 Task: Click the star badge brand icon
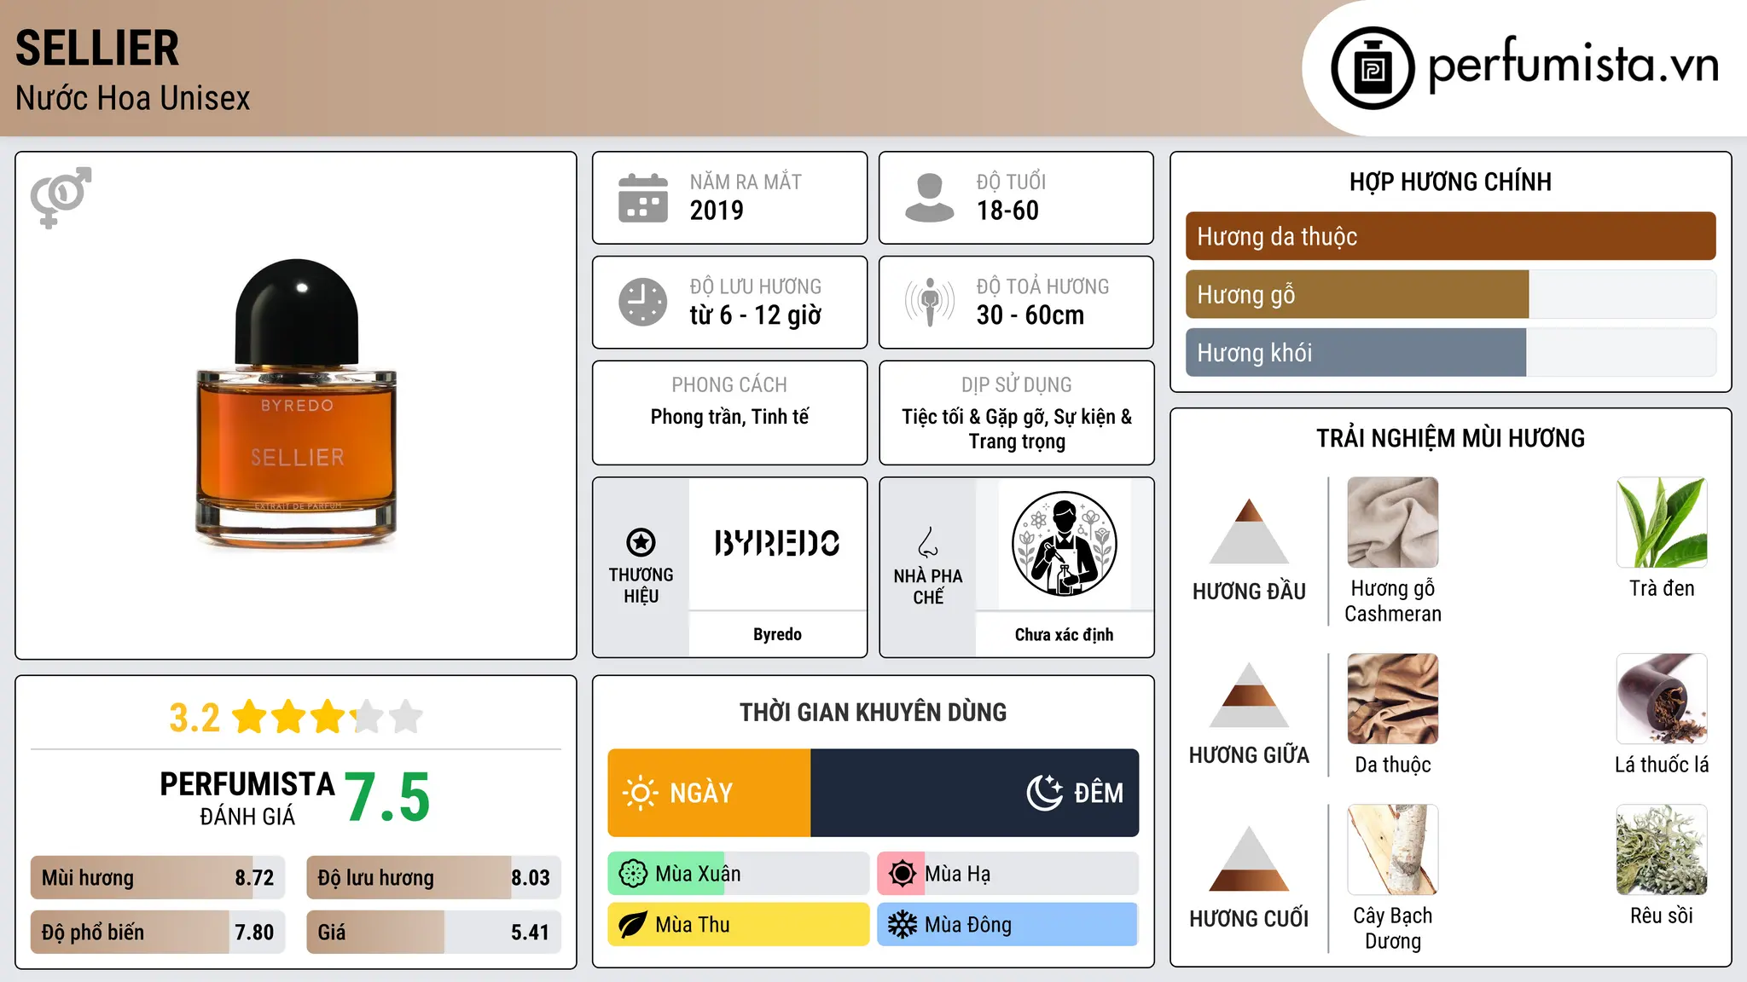pos(641,542)
